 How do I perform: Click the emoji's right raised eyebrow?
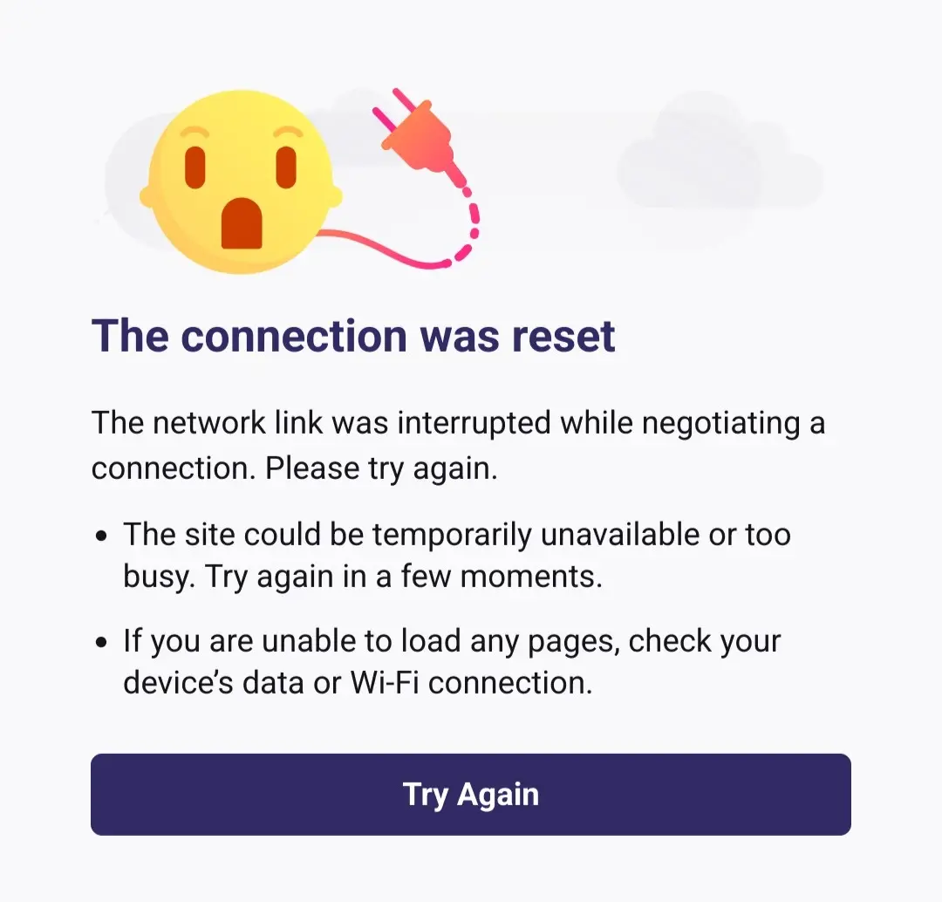point(287,133)
